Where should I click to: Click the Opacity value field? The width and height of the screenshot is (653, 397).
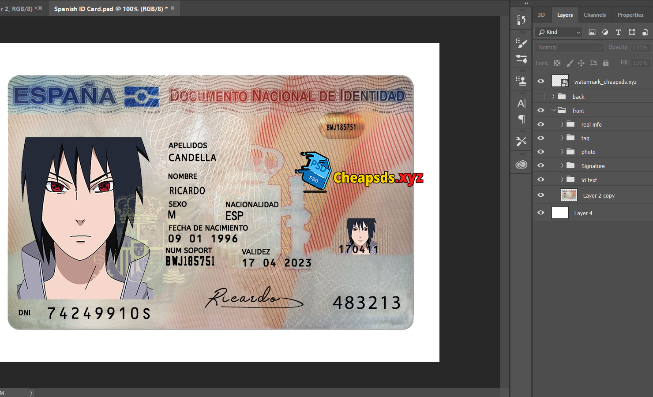click(x=640, y=47)
